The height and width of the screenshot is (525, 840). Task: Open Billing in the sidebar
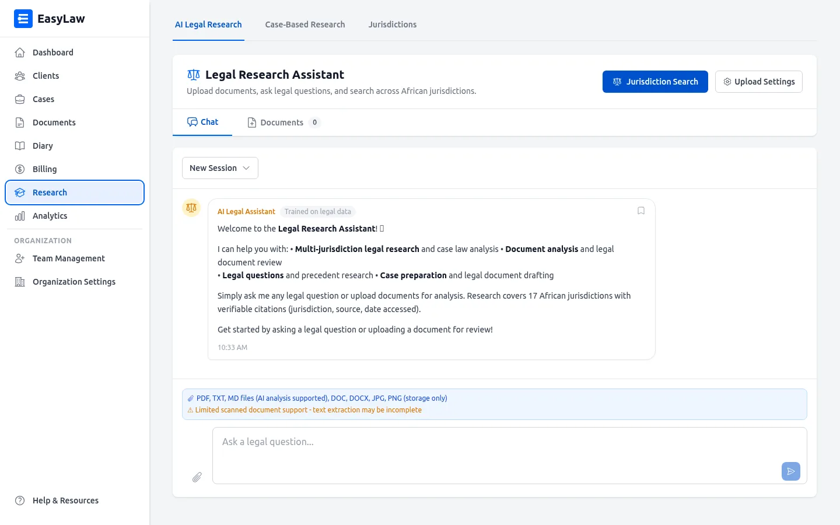point(44,169)
